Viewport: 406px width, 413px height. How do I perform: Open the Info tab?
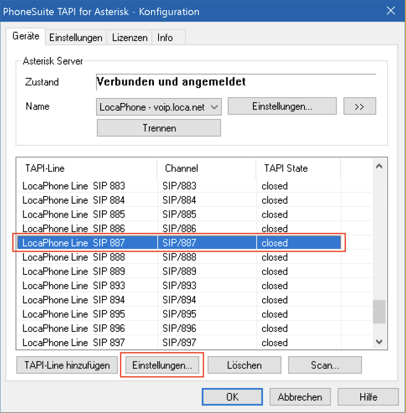(165, 38)
